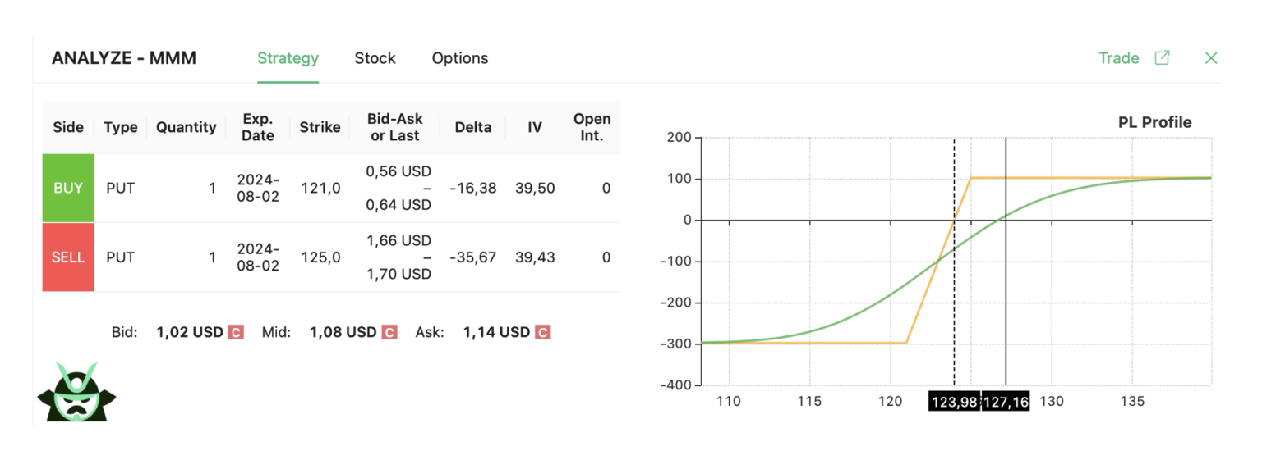Image resolution: width=1262 pixels, height=469 pixels.
Task: Switch to the Options tab
Action: [x=460, y=58]
